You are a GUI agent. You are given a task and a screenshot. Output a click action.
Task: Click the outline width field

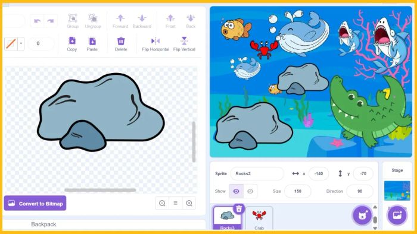point(41,43)
